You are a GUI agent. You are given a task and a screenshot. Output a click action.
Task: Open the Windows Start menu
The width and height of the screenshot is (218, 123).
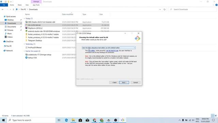point(3,120)
